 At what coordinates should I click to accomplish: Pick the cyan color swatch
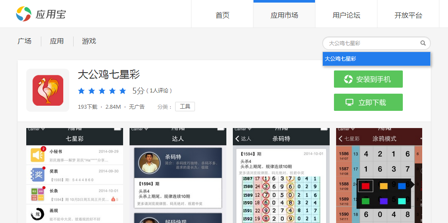pyautogui.click(x=402, y=201)
